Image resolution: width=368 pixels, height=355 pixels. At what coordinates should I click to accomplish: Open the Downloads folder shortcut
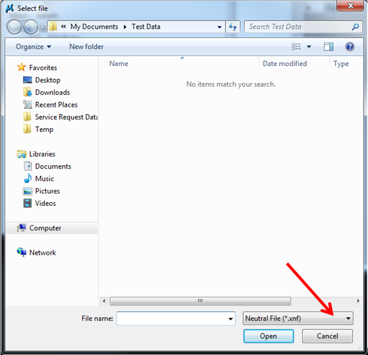tap(53, 93)
